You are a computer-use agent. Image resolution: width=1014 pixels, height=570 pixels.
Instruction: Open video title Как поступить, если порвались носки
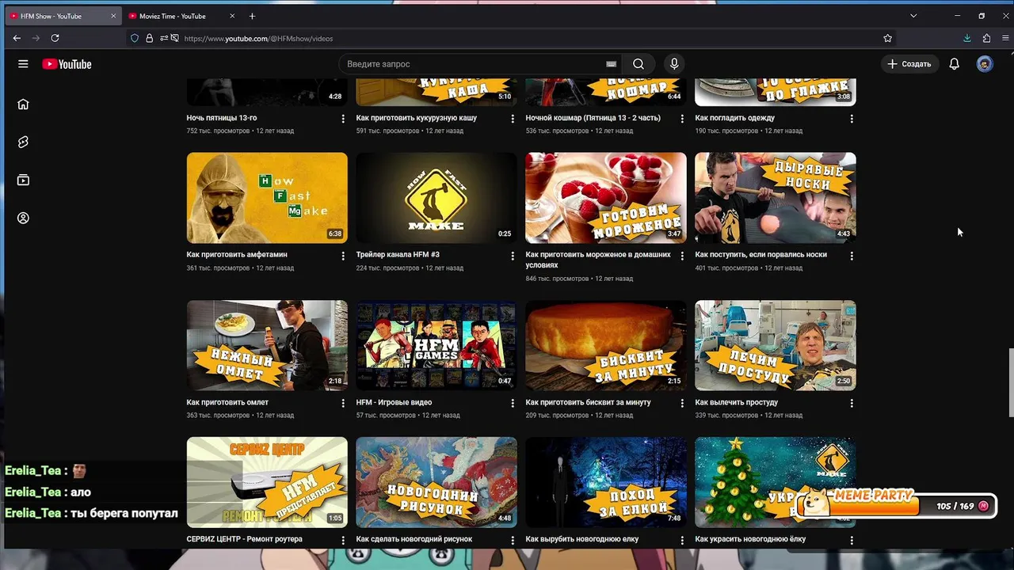[760, 255]
